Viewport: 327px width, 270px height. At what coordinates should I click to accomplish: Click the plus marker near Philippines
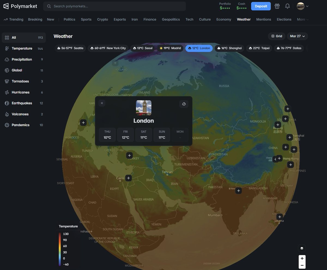(x=291, y=164)
